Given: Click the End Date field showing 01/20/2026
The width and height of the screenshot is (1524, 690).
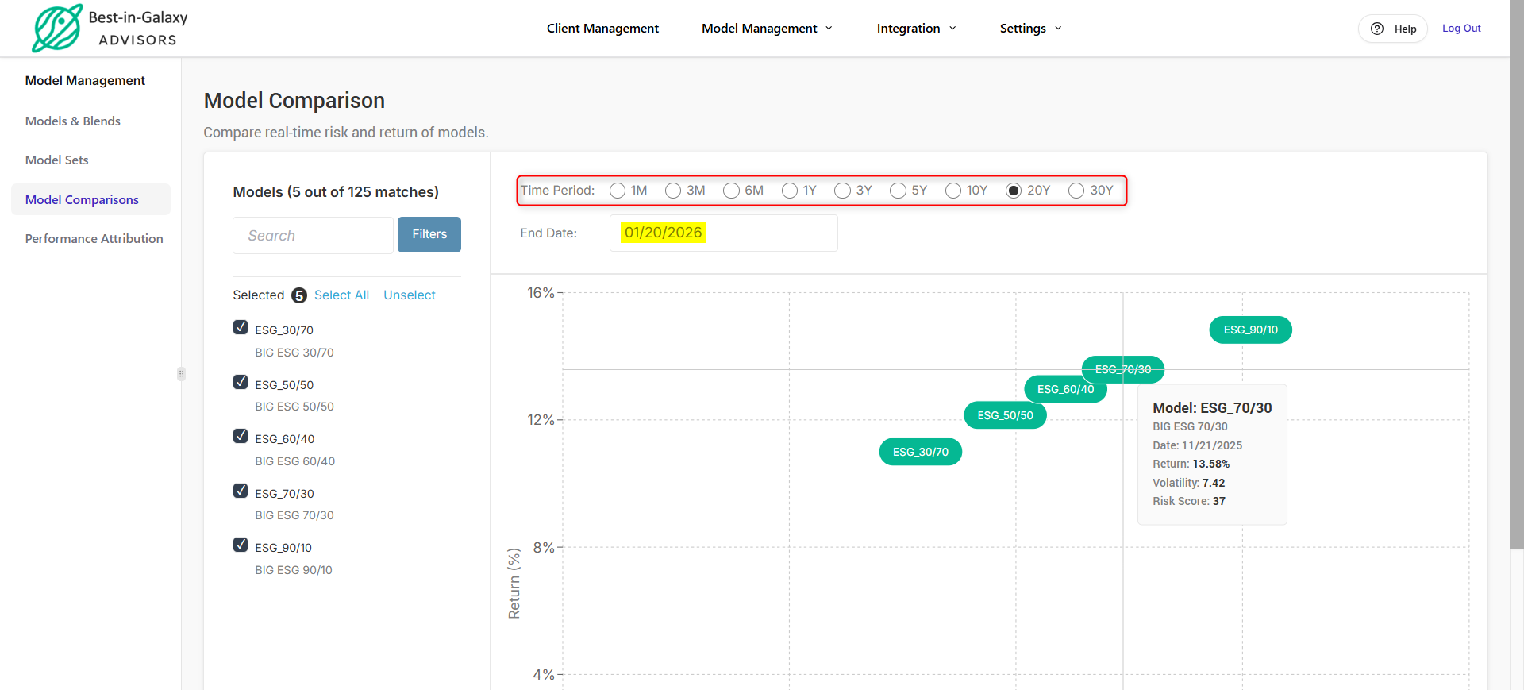Looking at the screenshot, I should click(723, 233).
